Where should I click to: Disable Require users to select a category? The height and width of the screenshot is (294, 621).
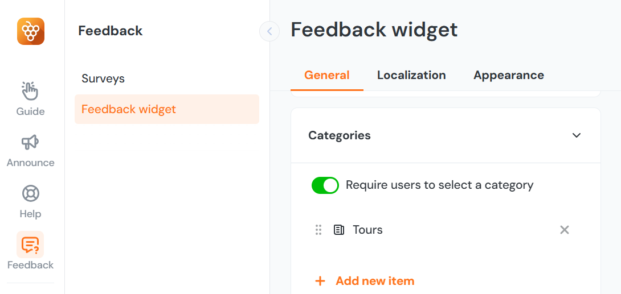(x=325, y=185)
